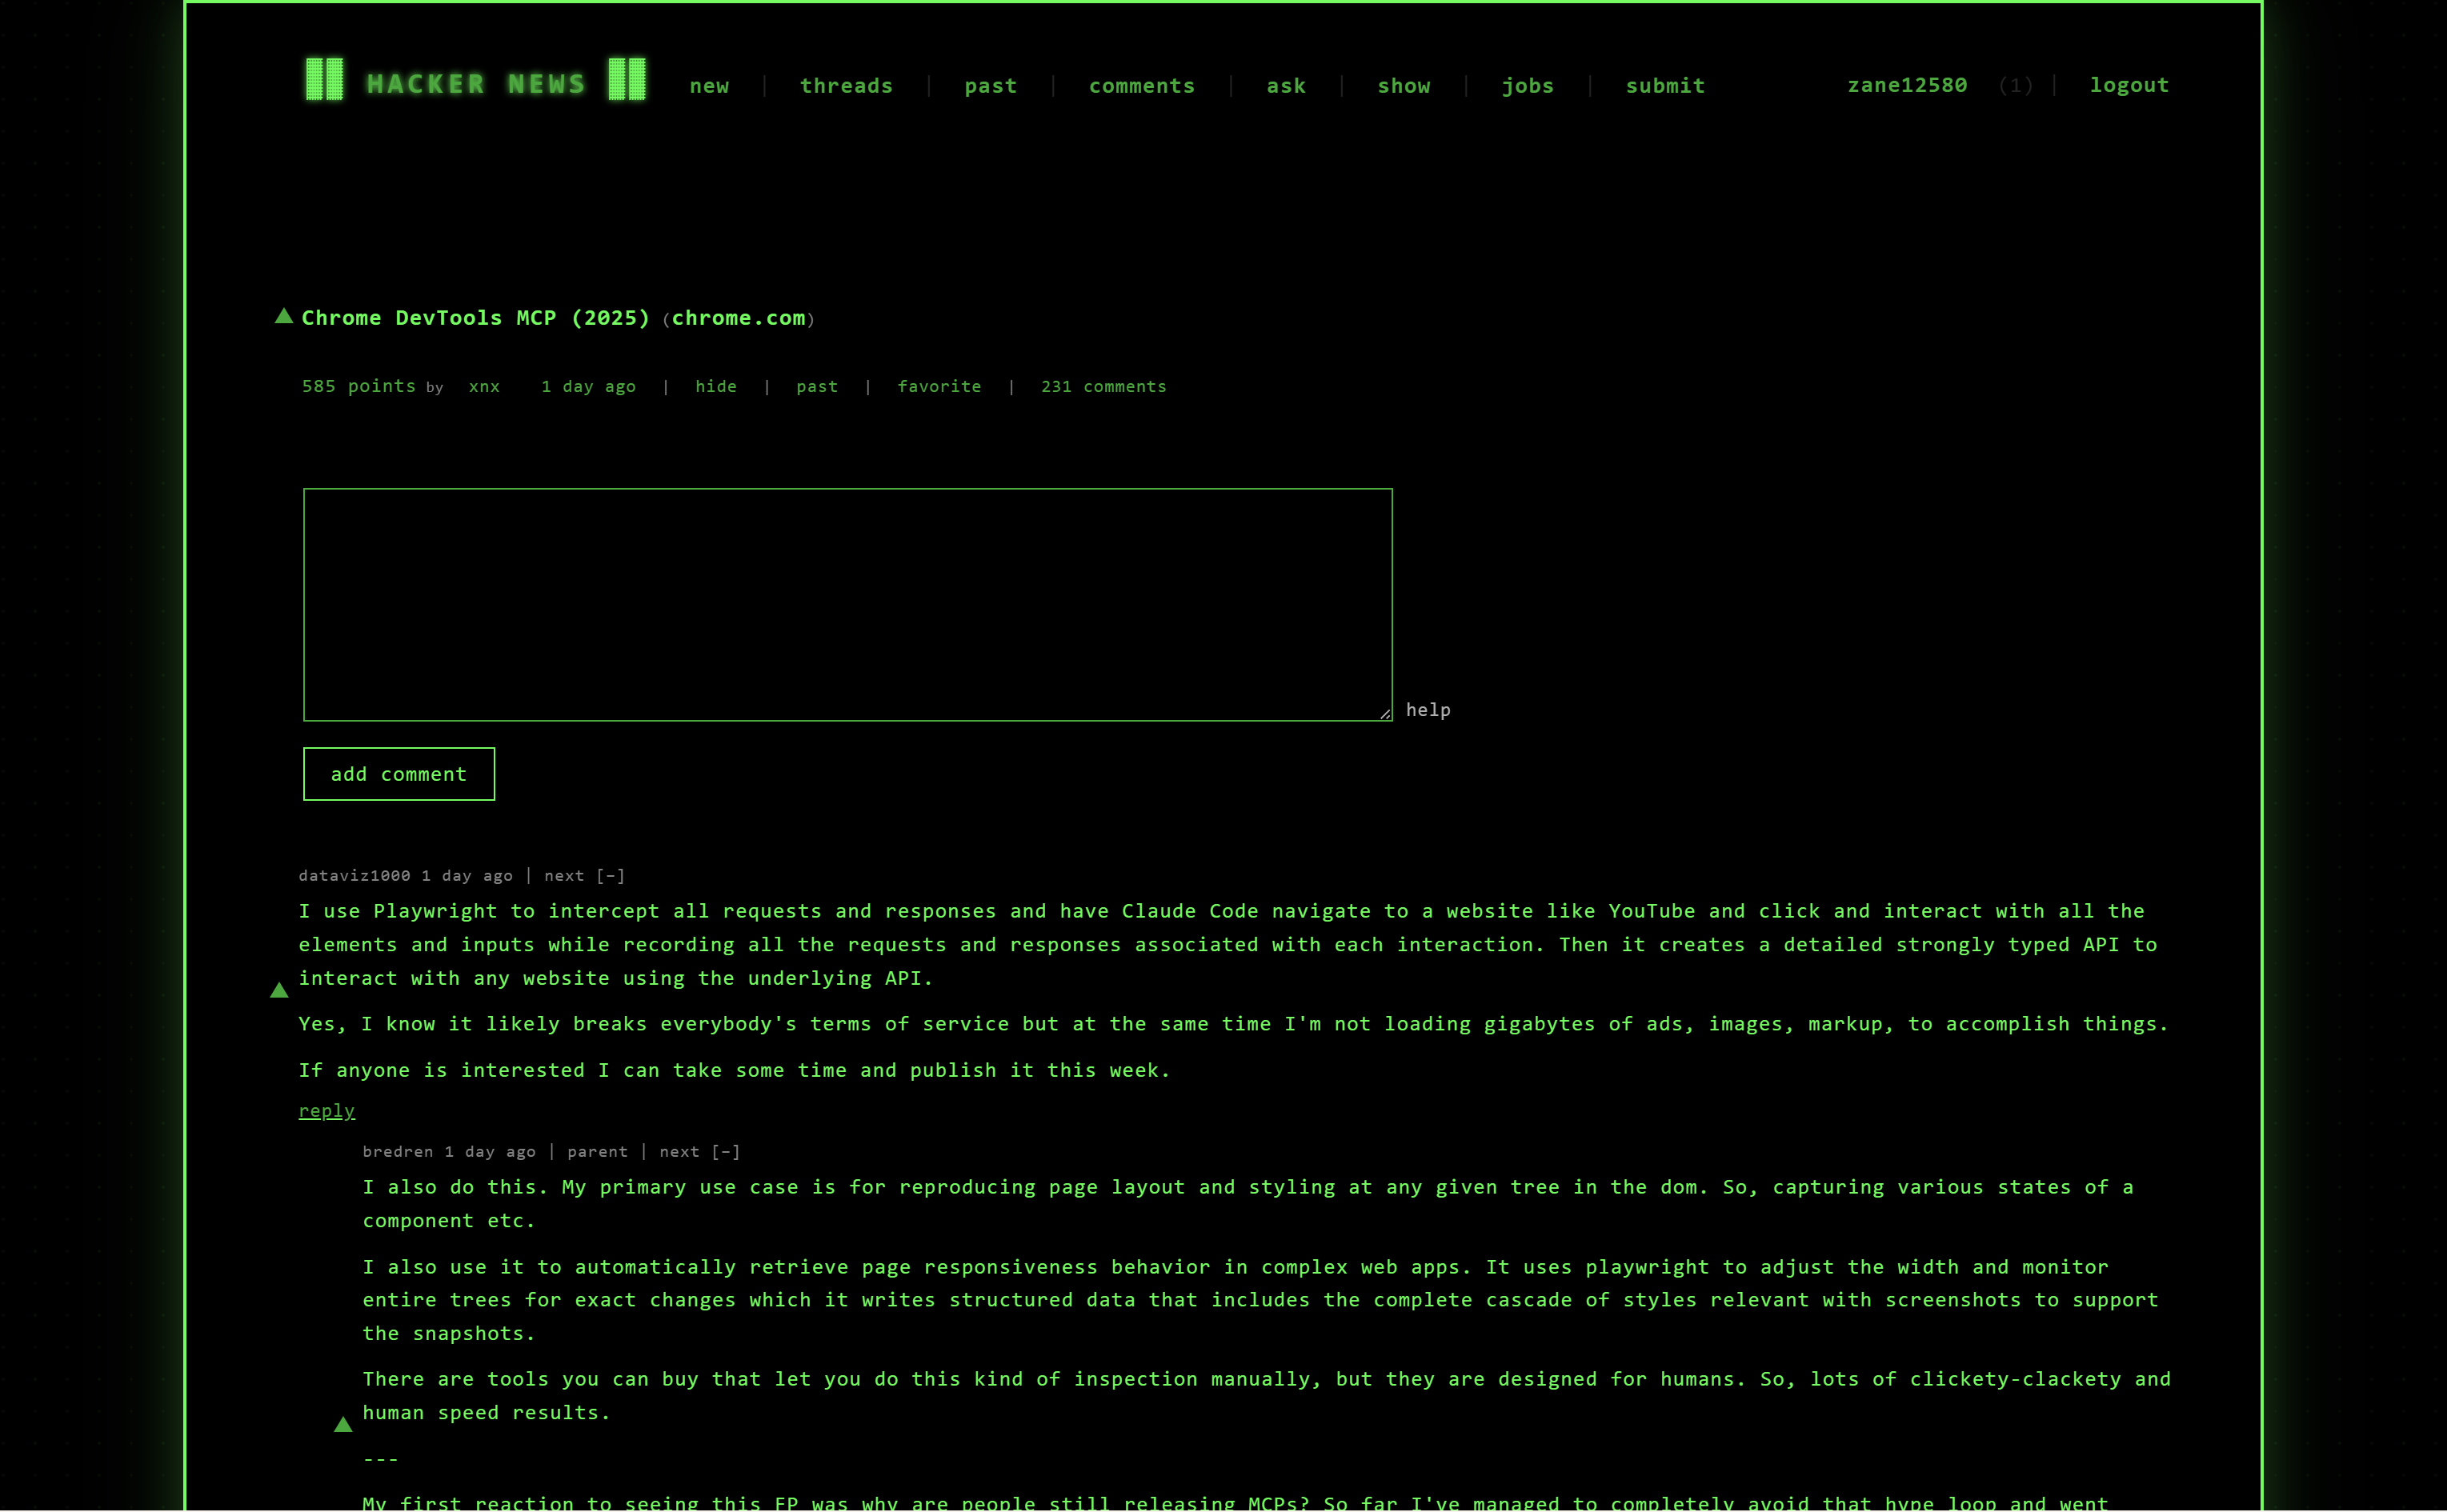Upvote dataviz1000's comment
The image size is (2447, 1512).
[x=279, y=991]
